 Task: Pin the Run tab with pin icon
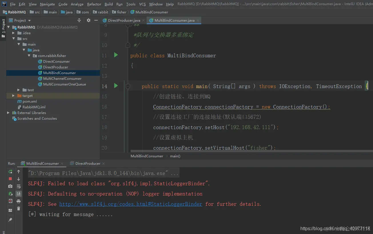(10, 220)
